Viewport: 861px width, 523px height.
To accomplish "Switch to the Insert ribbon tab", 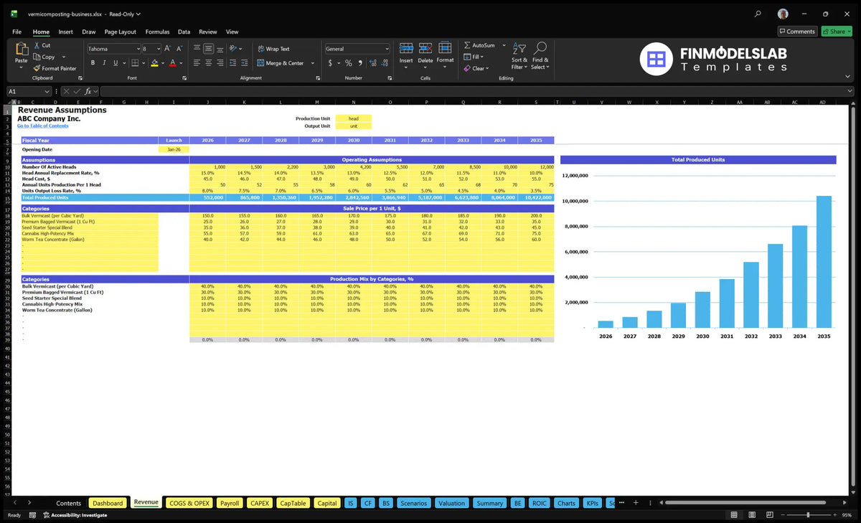I will (x=65, y=32).
